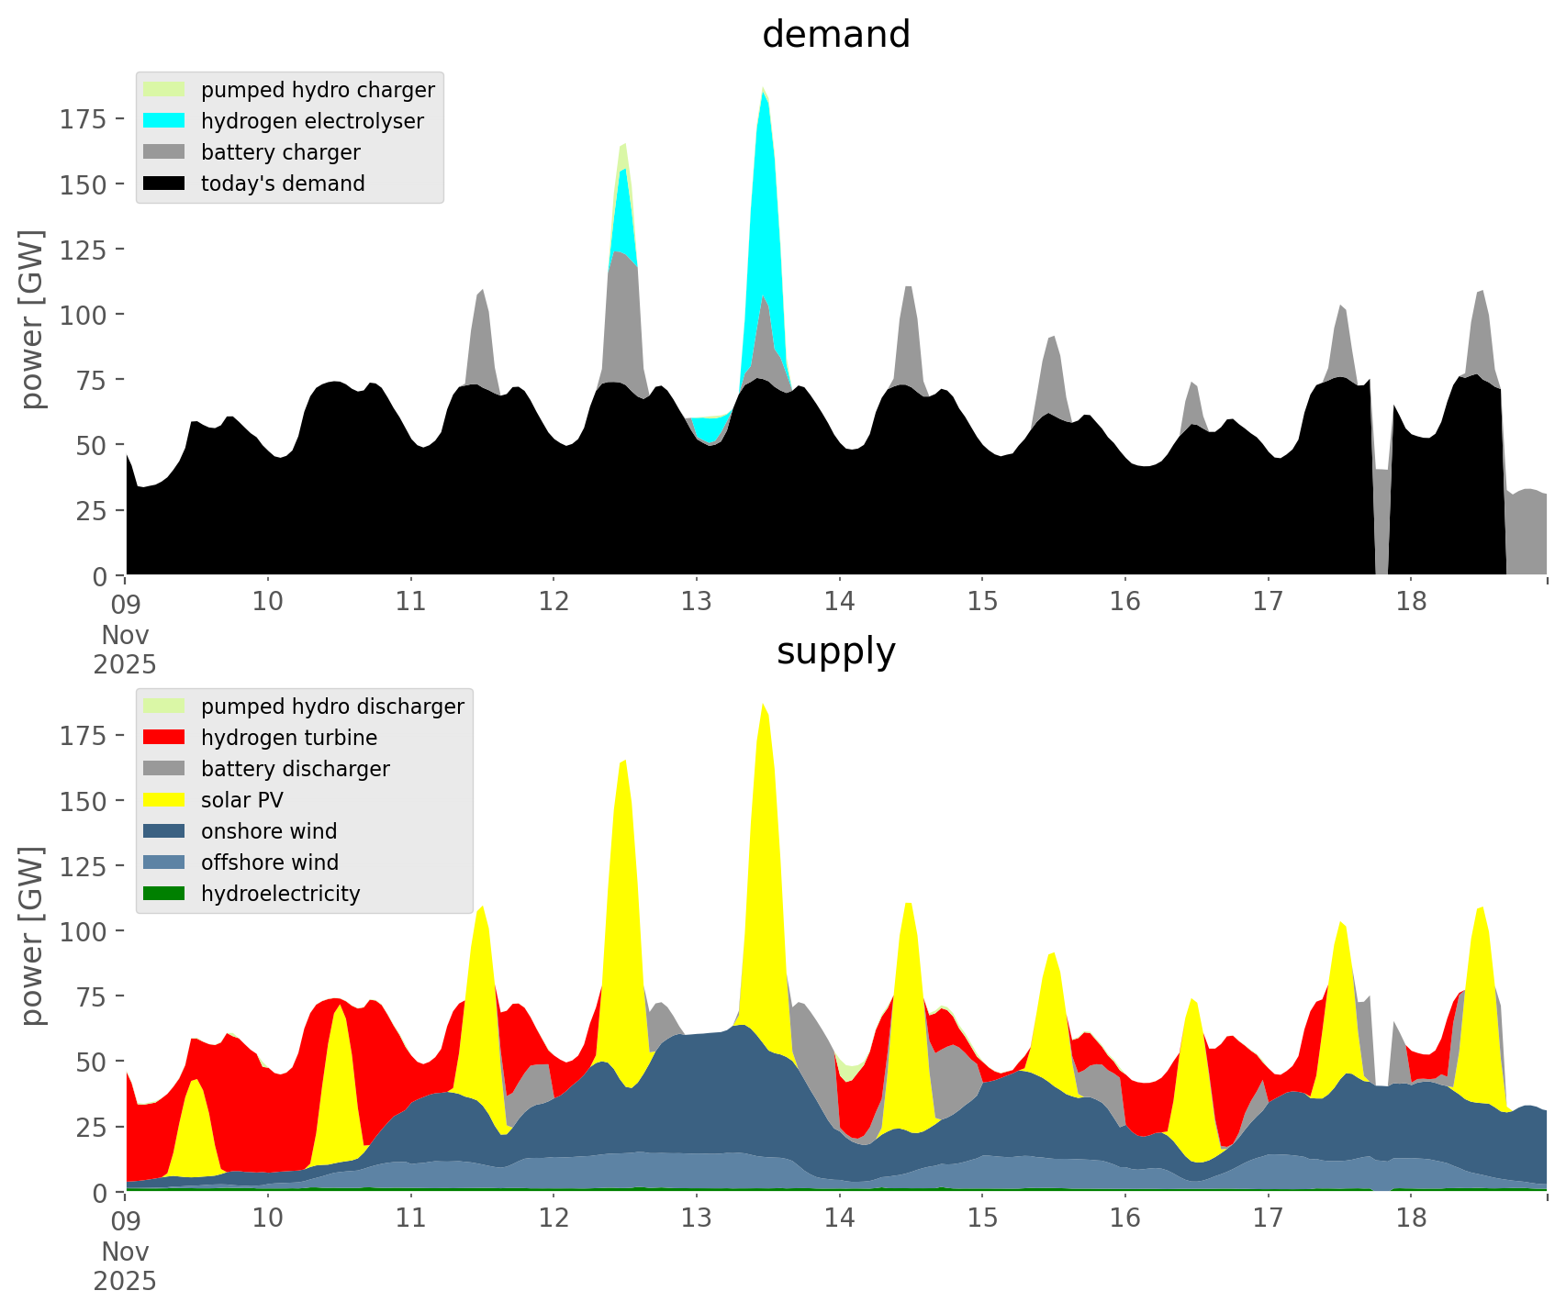Click the green hydroelectricity legend swatch

click(164, 894)
